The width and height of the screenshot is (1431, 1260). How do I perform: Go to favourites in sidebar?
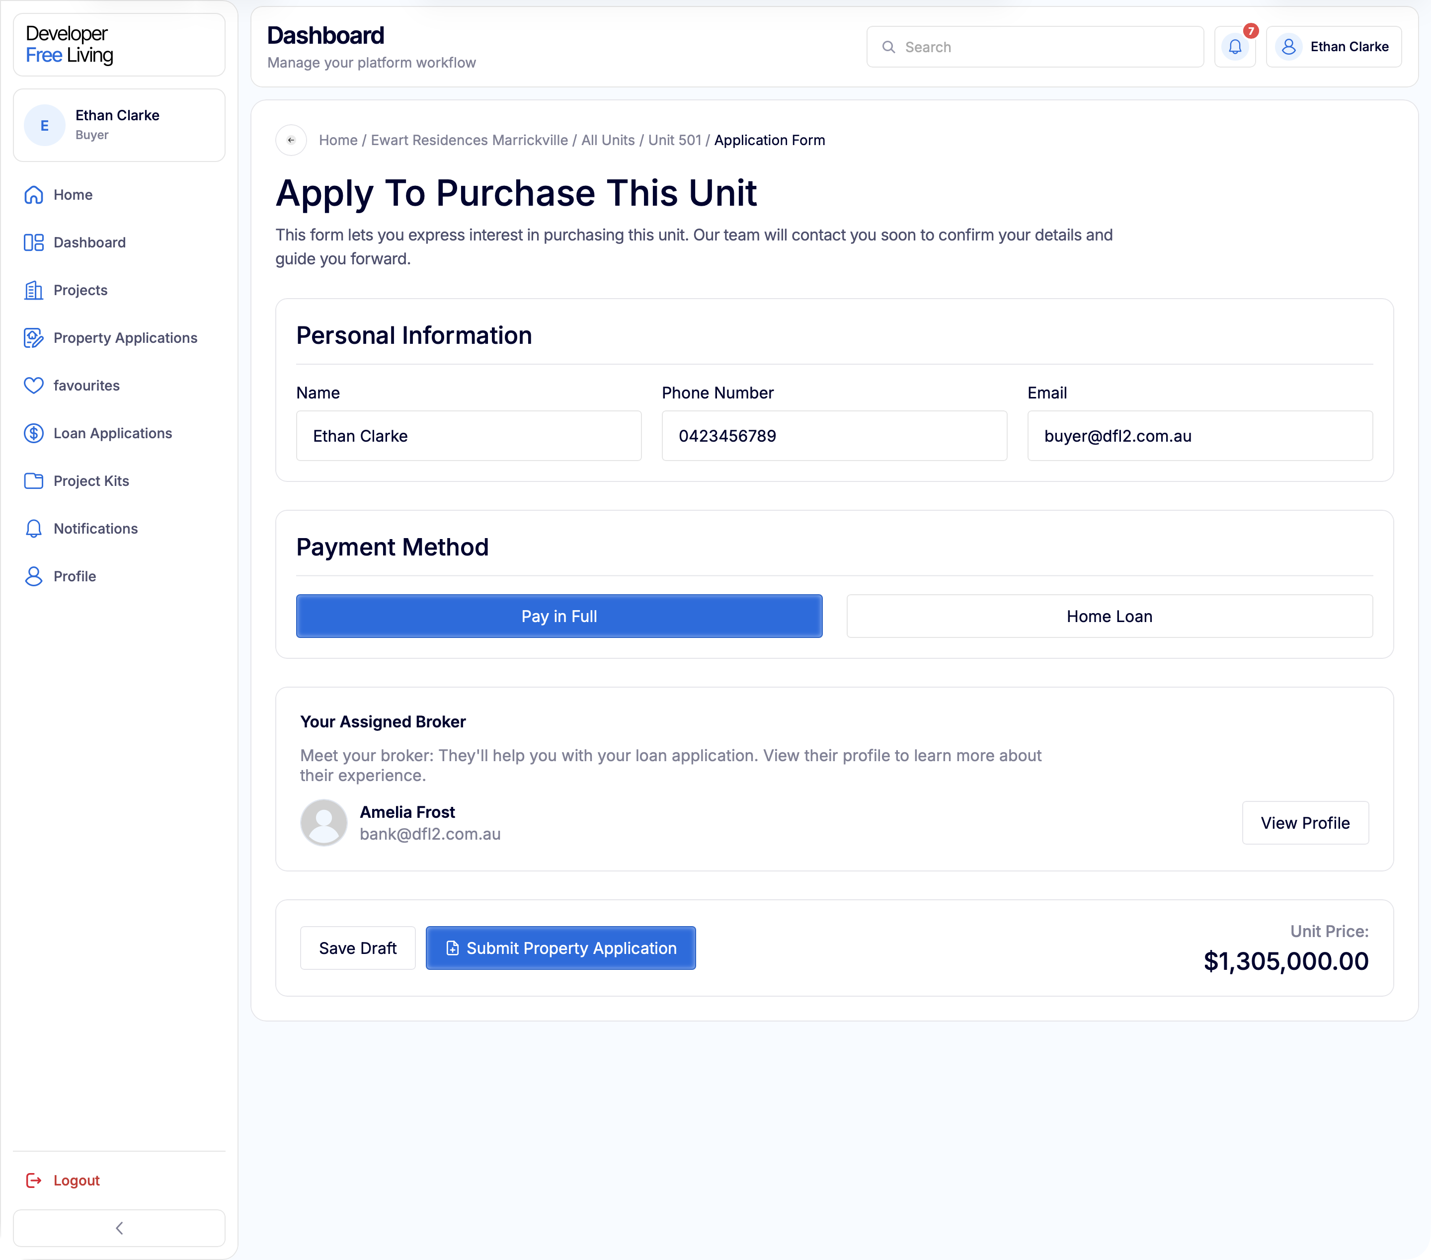[119, 385]
